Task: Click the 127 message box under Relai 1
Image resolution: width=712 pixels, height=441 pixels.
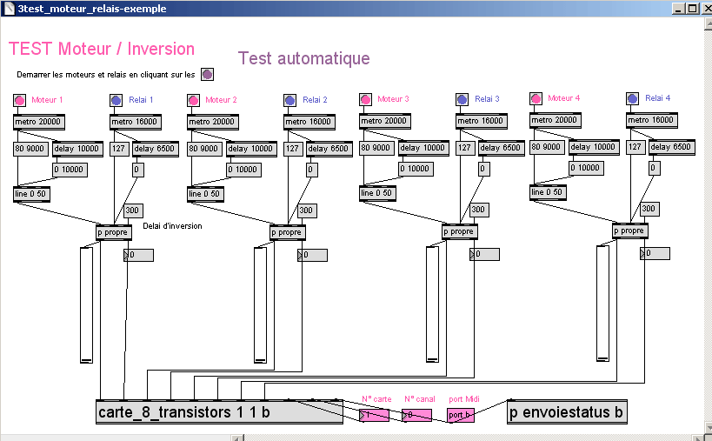Action: (120, 149)
